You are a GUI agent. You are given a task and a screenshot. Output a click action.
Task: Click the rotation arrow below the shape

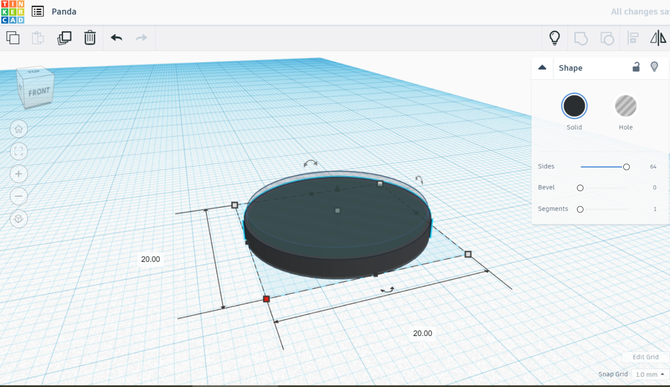387,290
